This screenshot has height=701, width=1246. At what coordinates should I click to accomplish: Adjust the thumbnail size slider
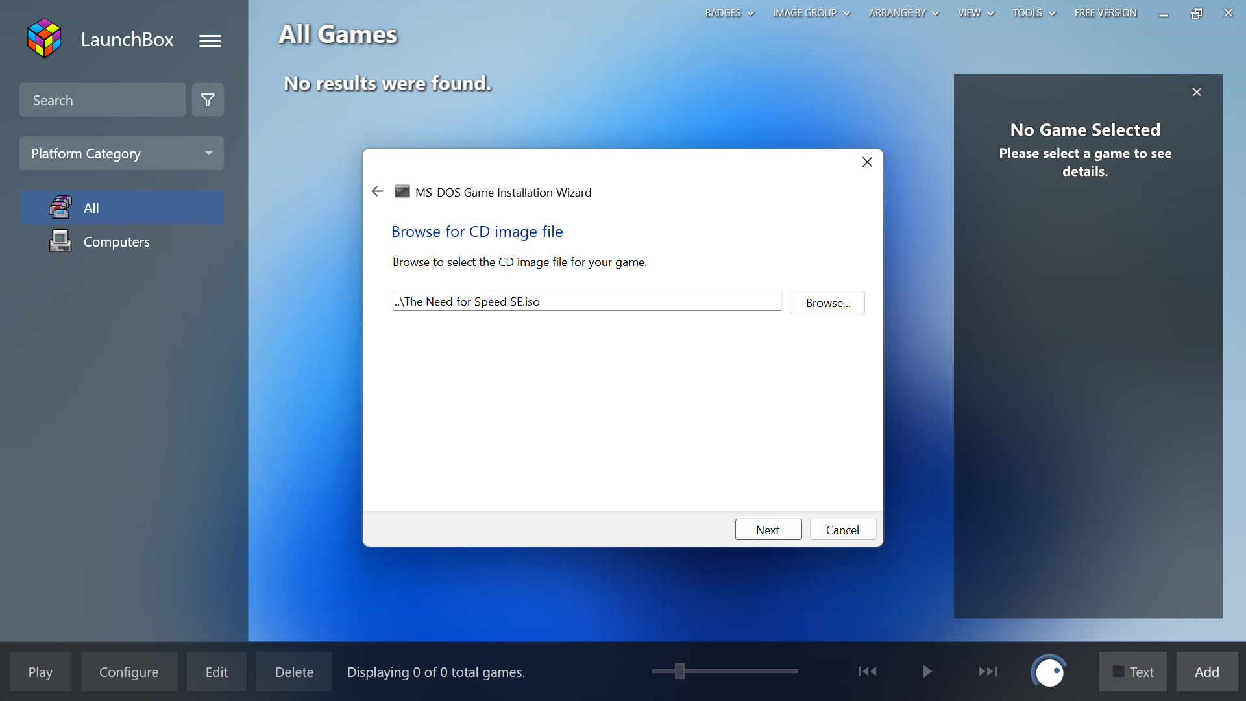pyautogui.click(x=679, y=672)
